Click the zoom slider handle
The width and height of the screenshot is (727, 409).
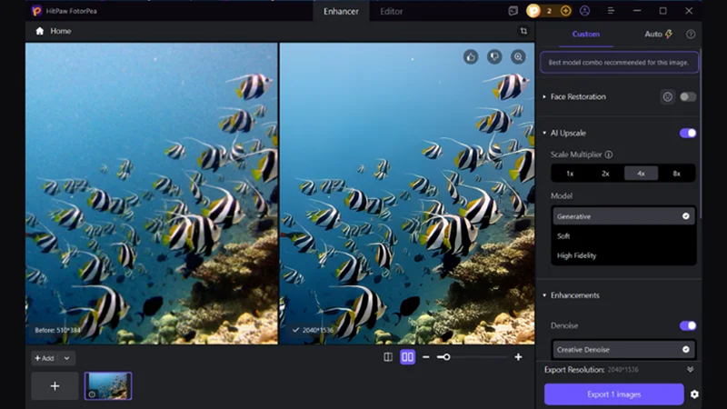[446, 357]
